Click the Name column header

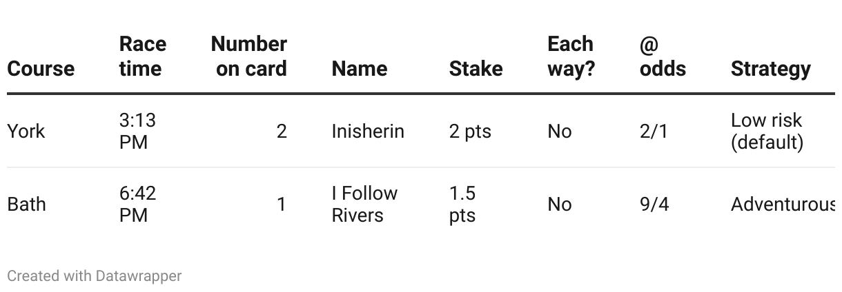pos(359,69)
